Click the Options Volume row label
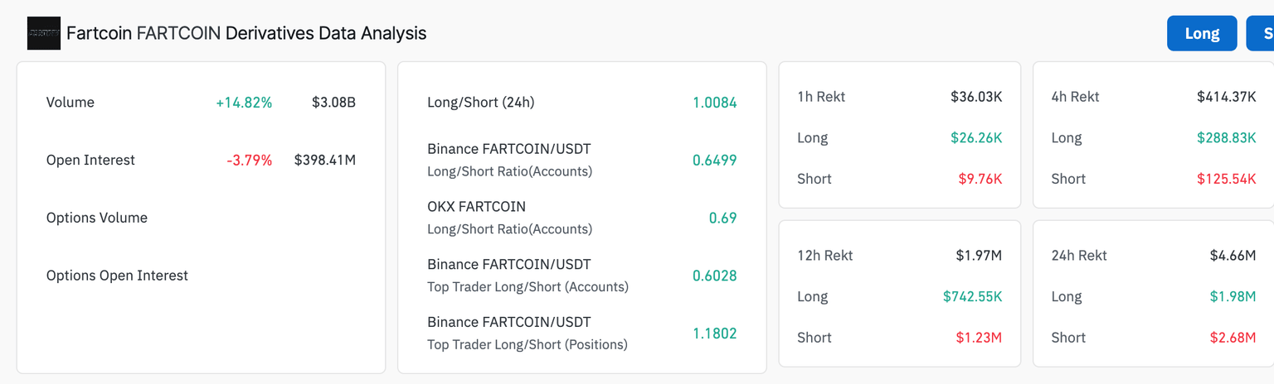 tap(96, 218)
